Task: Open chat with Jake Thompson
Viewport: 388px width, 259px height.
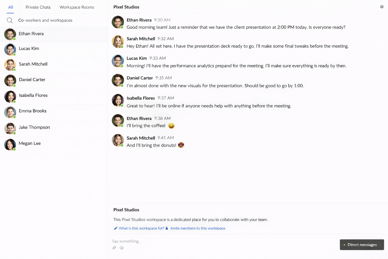Action: [x=34, y=127]
